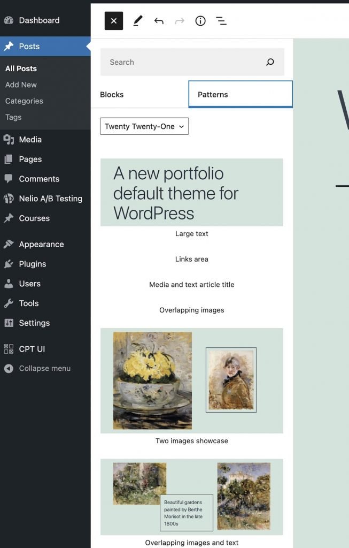Image resolution: width=349 pixels, height=548 pixels.
Task: Open the list view outline
Action: pos(221,21)
